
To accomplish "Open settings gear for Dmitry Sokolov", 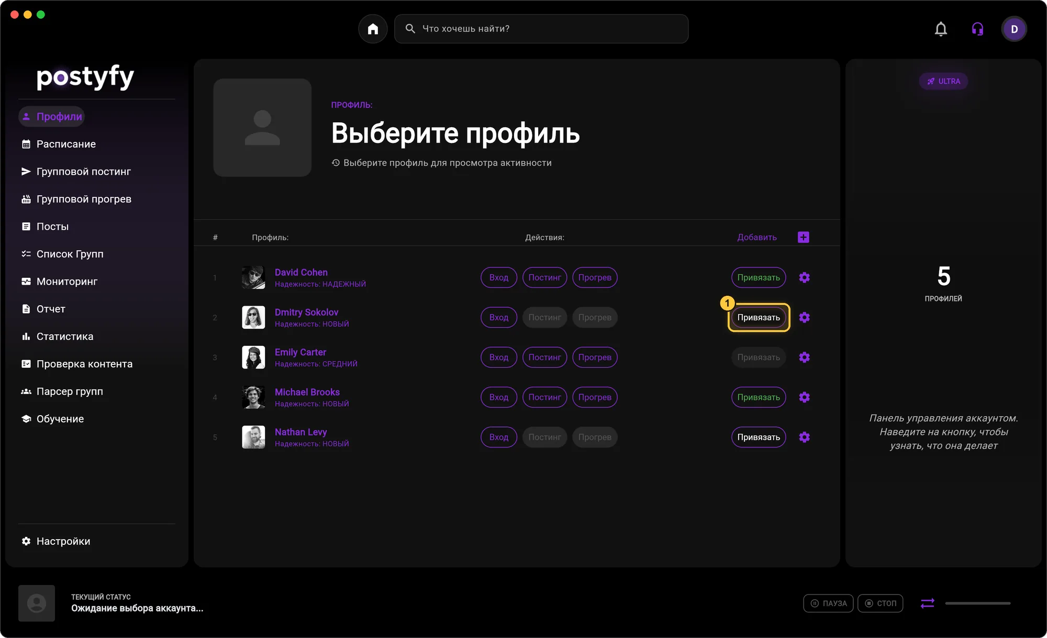I will coord(805,317).
